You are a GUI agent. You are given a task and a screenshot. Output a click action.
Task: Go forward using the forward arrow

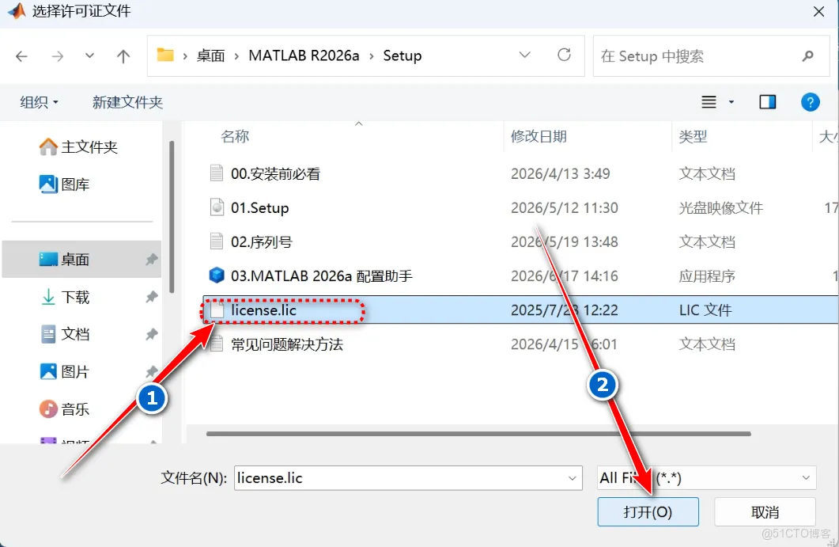point(57,55)
